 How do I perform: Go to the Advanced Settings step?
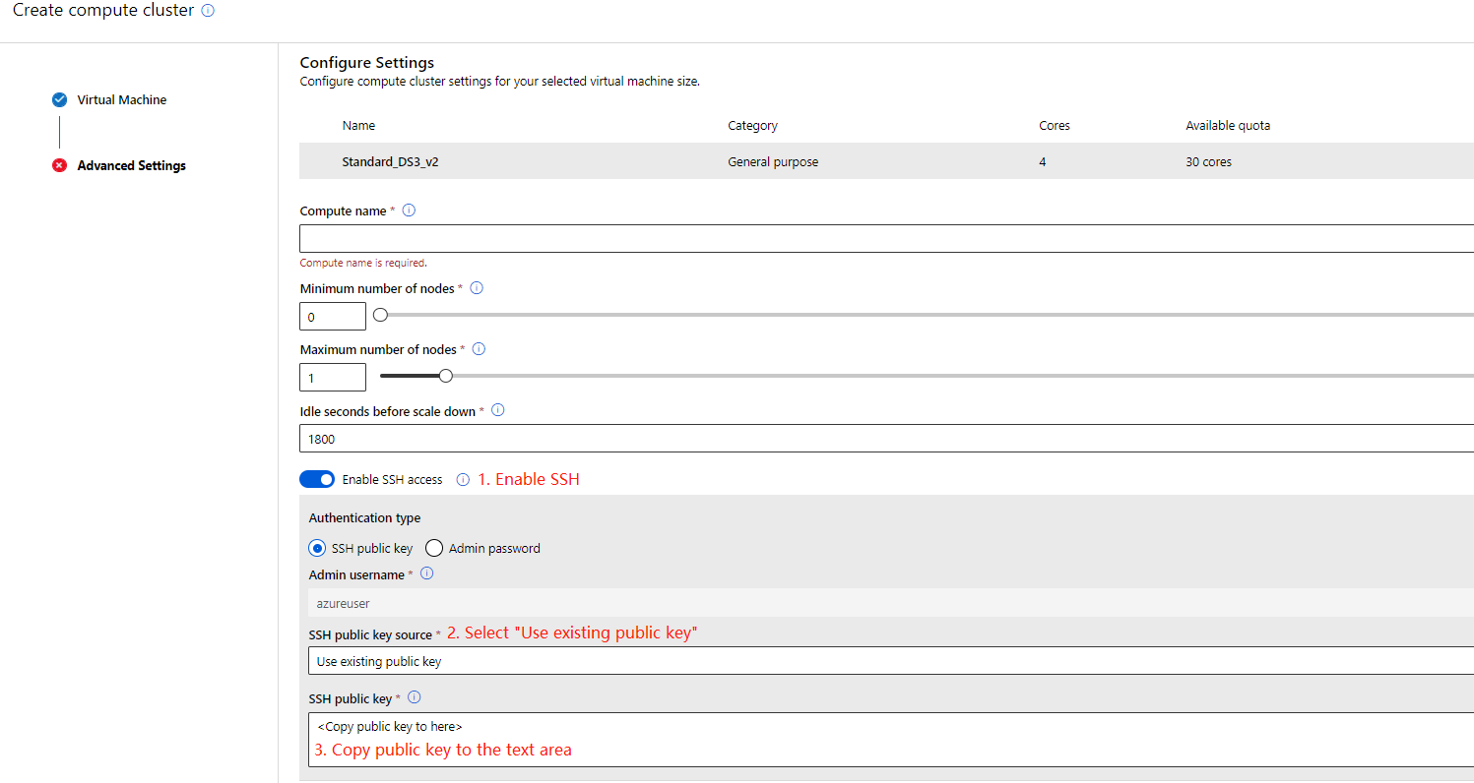pos(132,165)
